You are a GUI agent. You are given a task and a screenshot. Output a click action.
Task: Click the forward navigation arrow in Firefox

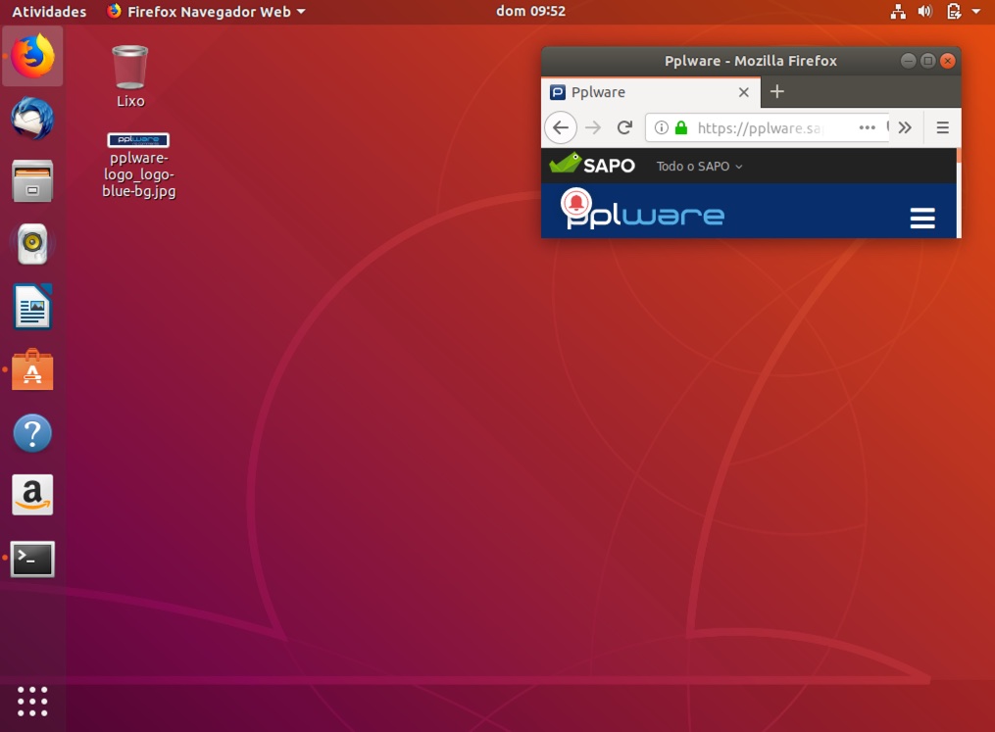click(x=592, y=127)
